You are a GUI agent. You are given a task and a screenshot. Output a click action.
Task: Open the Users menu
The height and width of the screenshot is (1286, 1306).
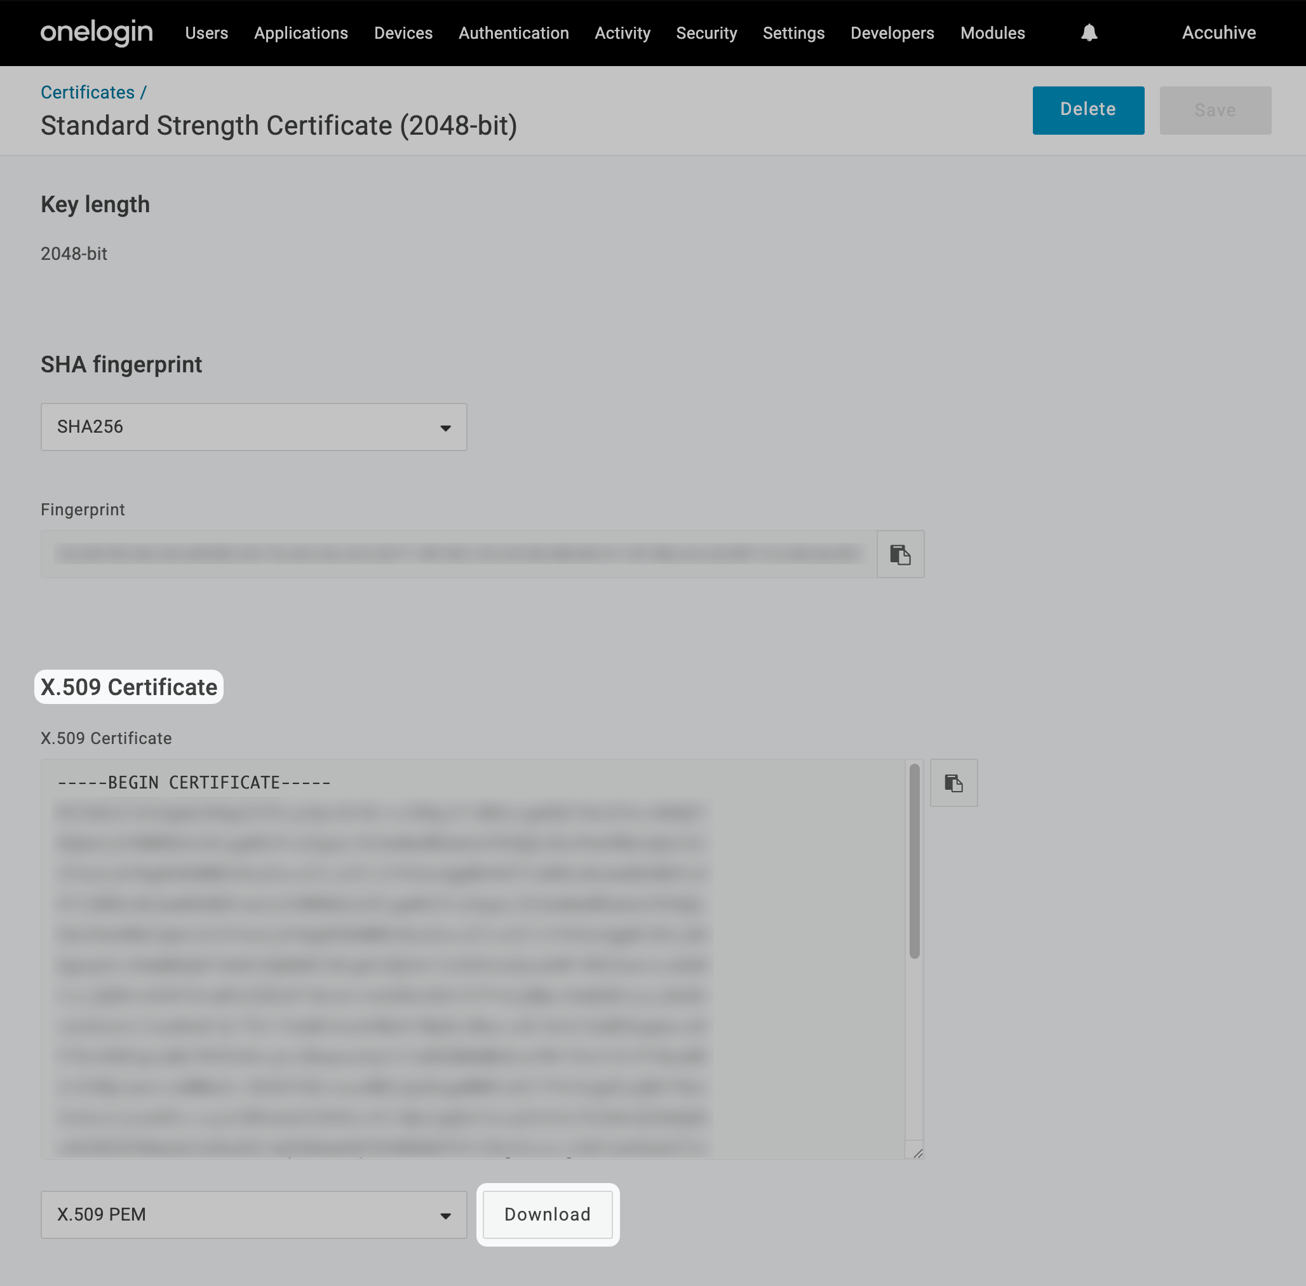206,33
